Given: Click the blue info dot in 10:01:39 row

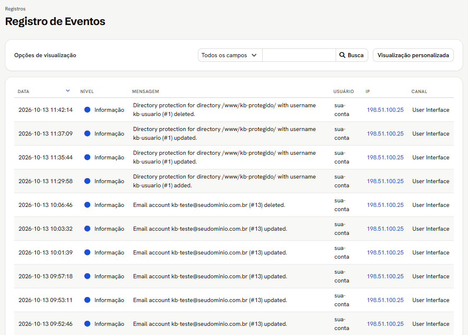Looking at the screenshot, I should tap(87, 252).
